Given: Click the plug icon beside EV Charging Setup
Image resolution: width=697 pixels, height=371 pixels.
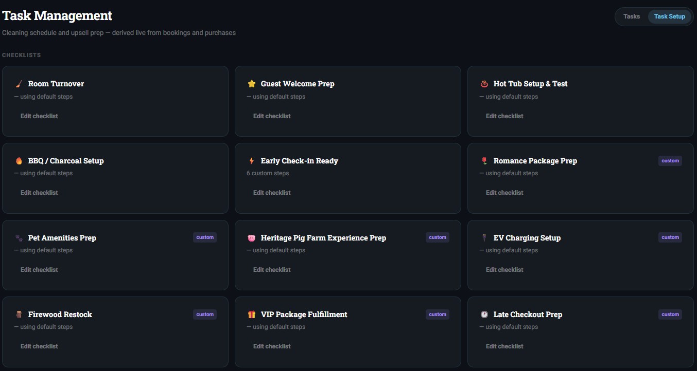Looking at the screenshot, I should (x=484, y=238).
